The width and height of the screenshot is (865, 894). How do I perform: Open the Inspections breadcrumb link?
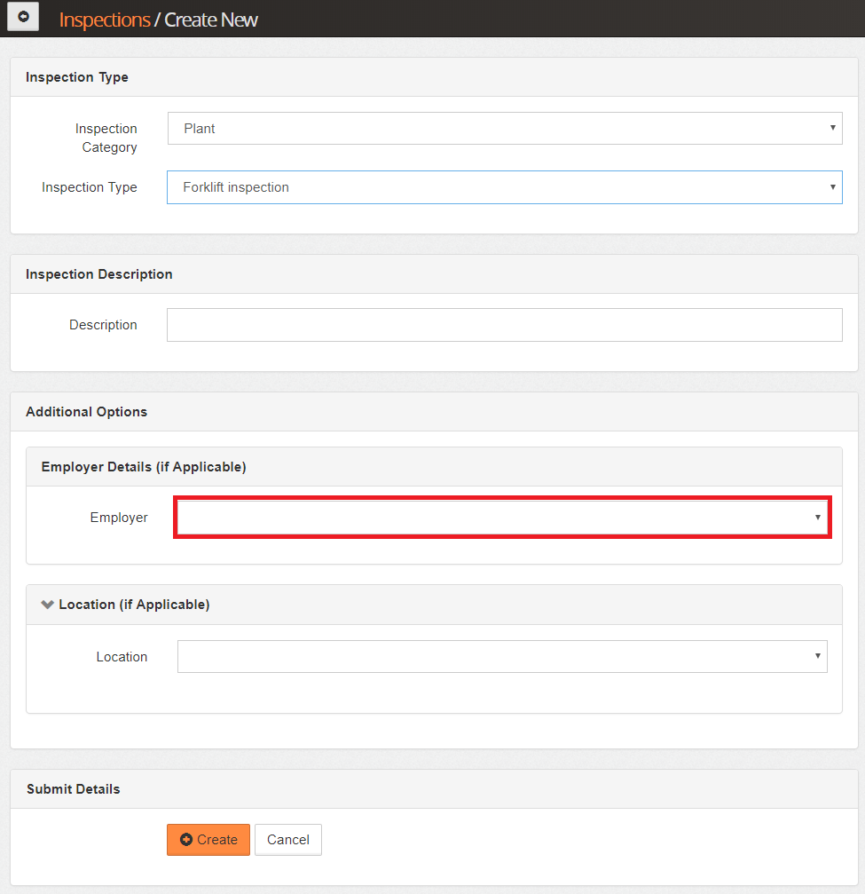click(104, 20)
